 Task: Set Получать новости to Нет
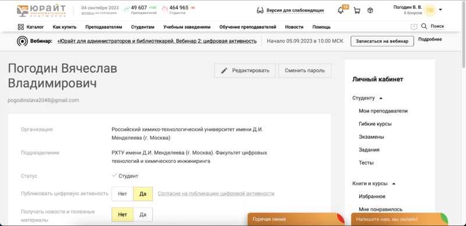(x=122, y=215)
